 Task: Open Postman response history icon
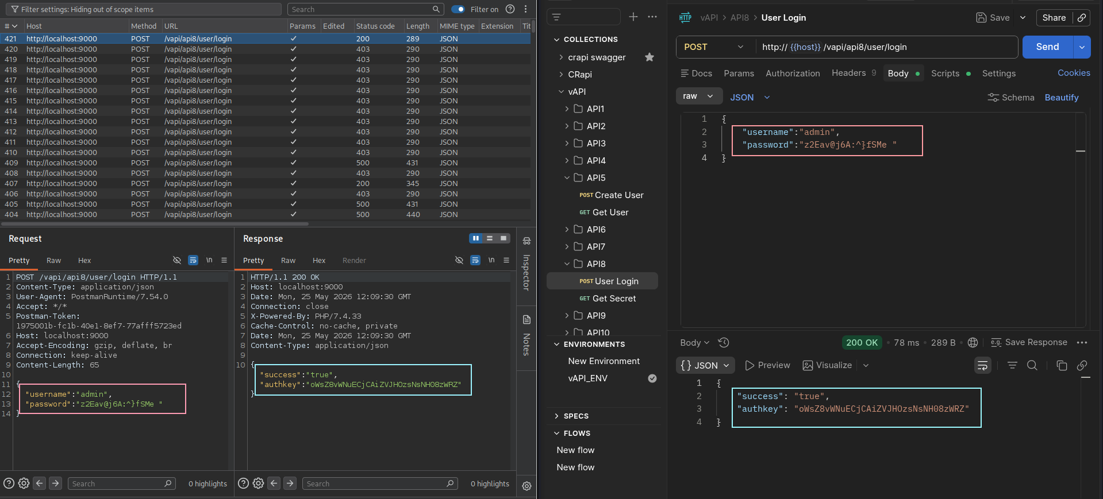pos(724,342)
